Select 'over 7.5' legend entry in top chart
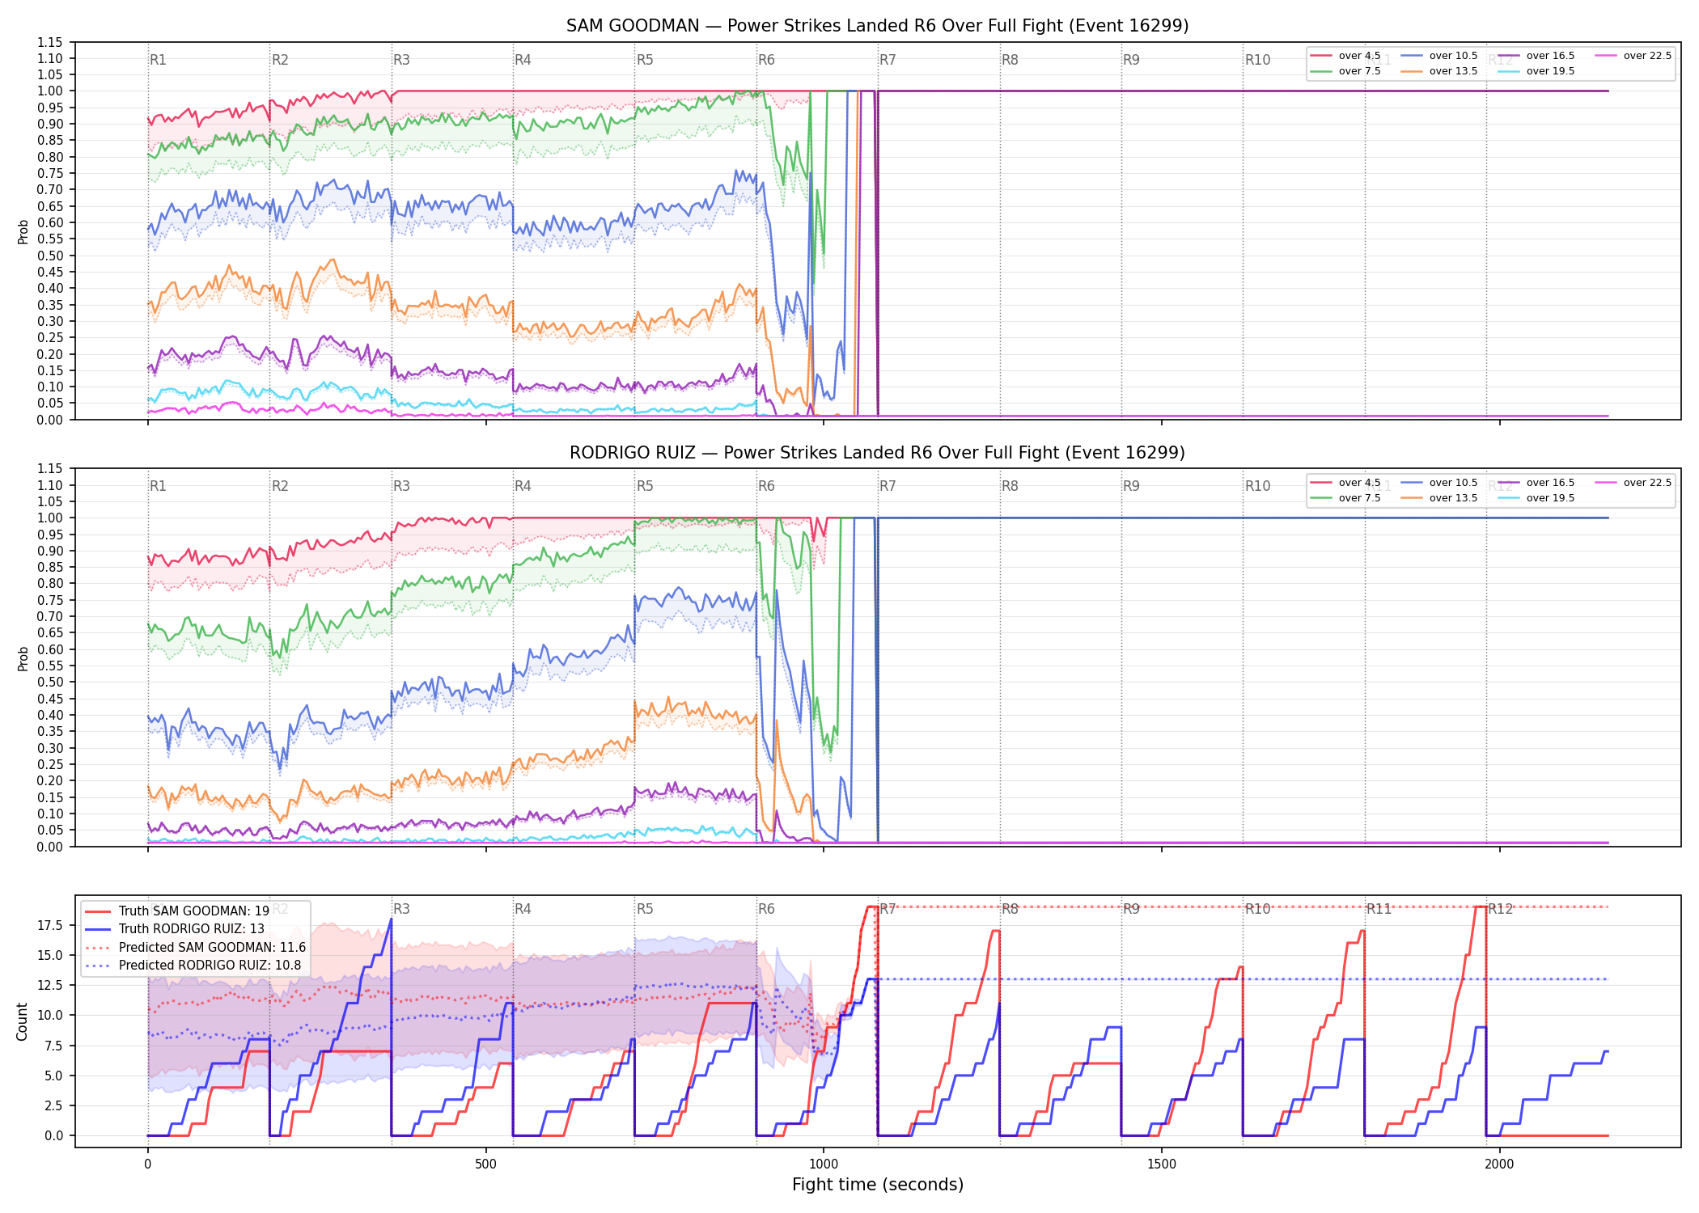The width and height of the screenshot is (1699, 1213). coord(1345,71)
